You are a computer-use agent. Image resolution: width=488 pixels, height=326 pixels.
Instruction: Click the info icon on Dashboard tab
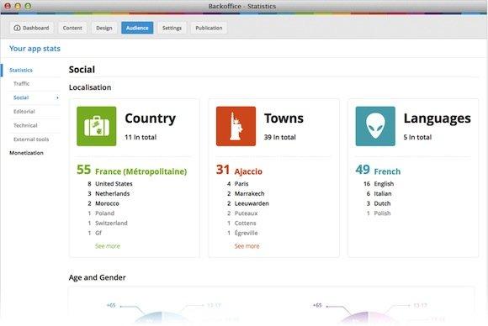click(17, 28)
